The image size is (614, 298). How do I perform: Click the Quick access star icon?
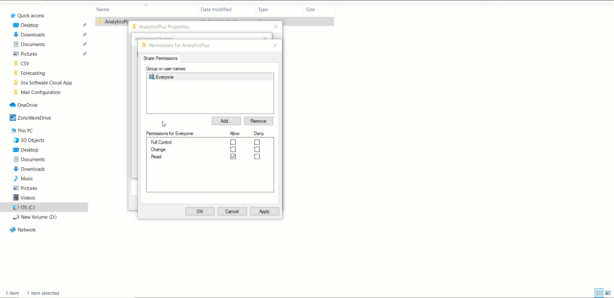pyautogui.click(x=13, y=15)
